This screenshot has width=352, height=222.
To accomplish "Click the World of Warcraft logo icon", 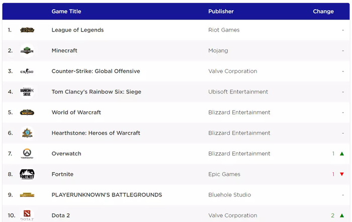I will coord(27,113).
